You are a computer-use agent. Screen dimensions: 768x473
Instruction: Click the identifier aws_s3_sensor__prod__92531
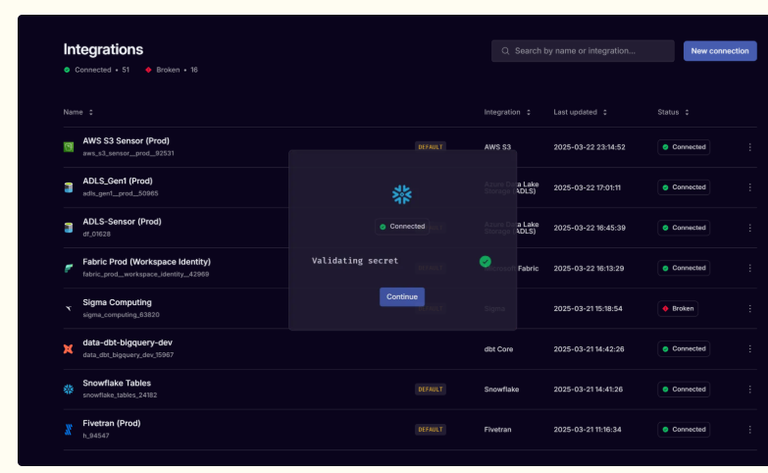[128, 153]
